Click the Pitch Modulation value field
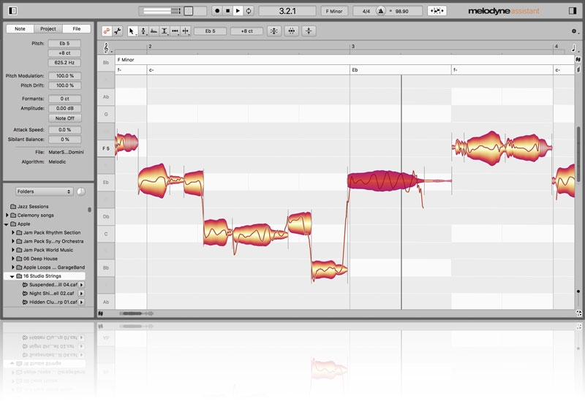 [64, 76]
